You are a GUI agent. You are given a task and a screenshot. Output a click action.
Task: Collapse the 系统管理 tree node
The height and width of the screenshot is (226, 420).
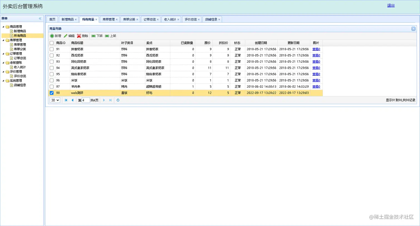[x=3, y=81]
